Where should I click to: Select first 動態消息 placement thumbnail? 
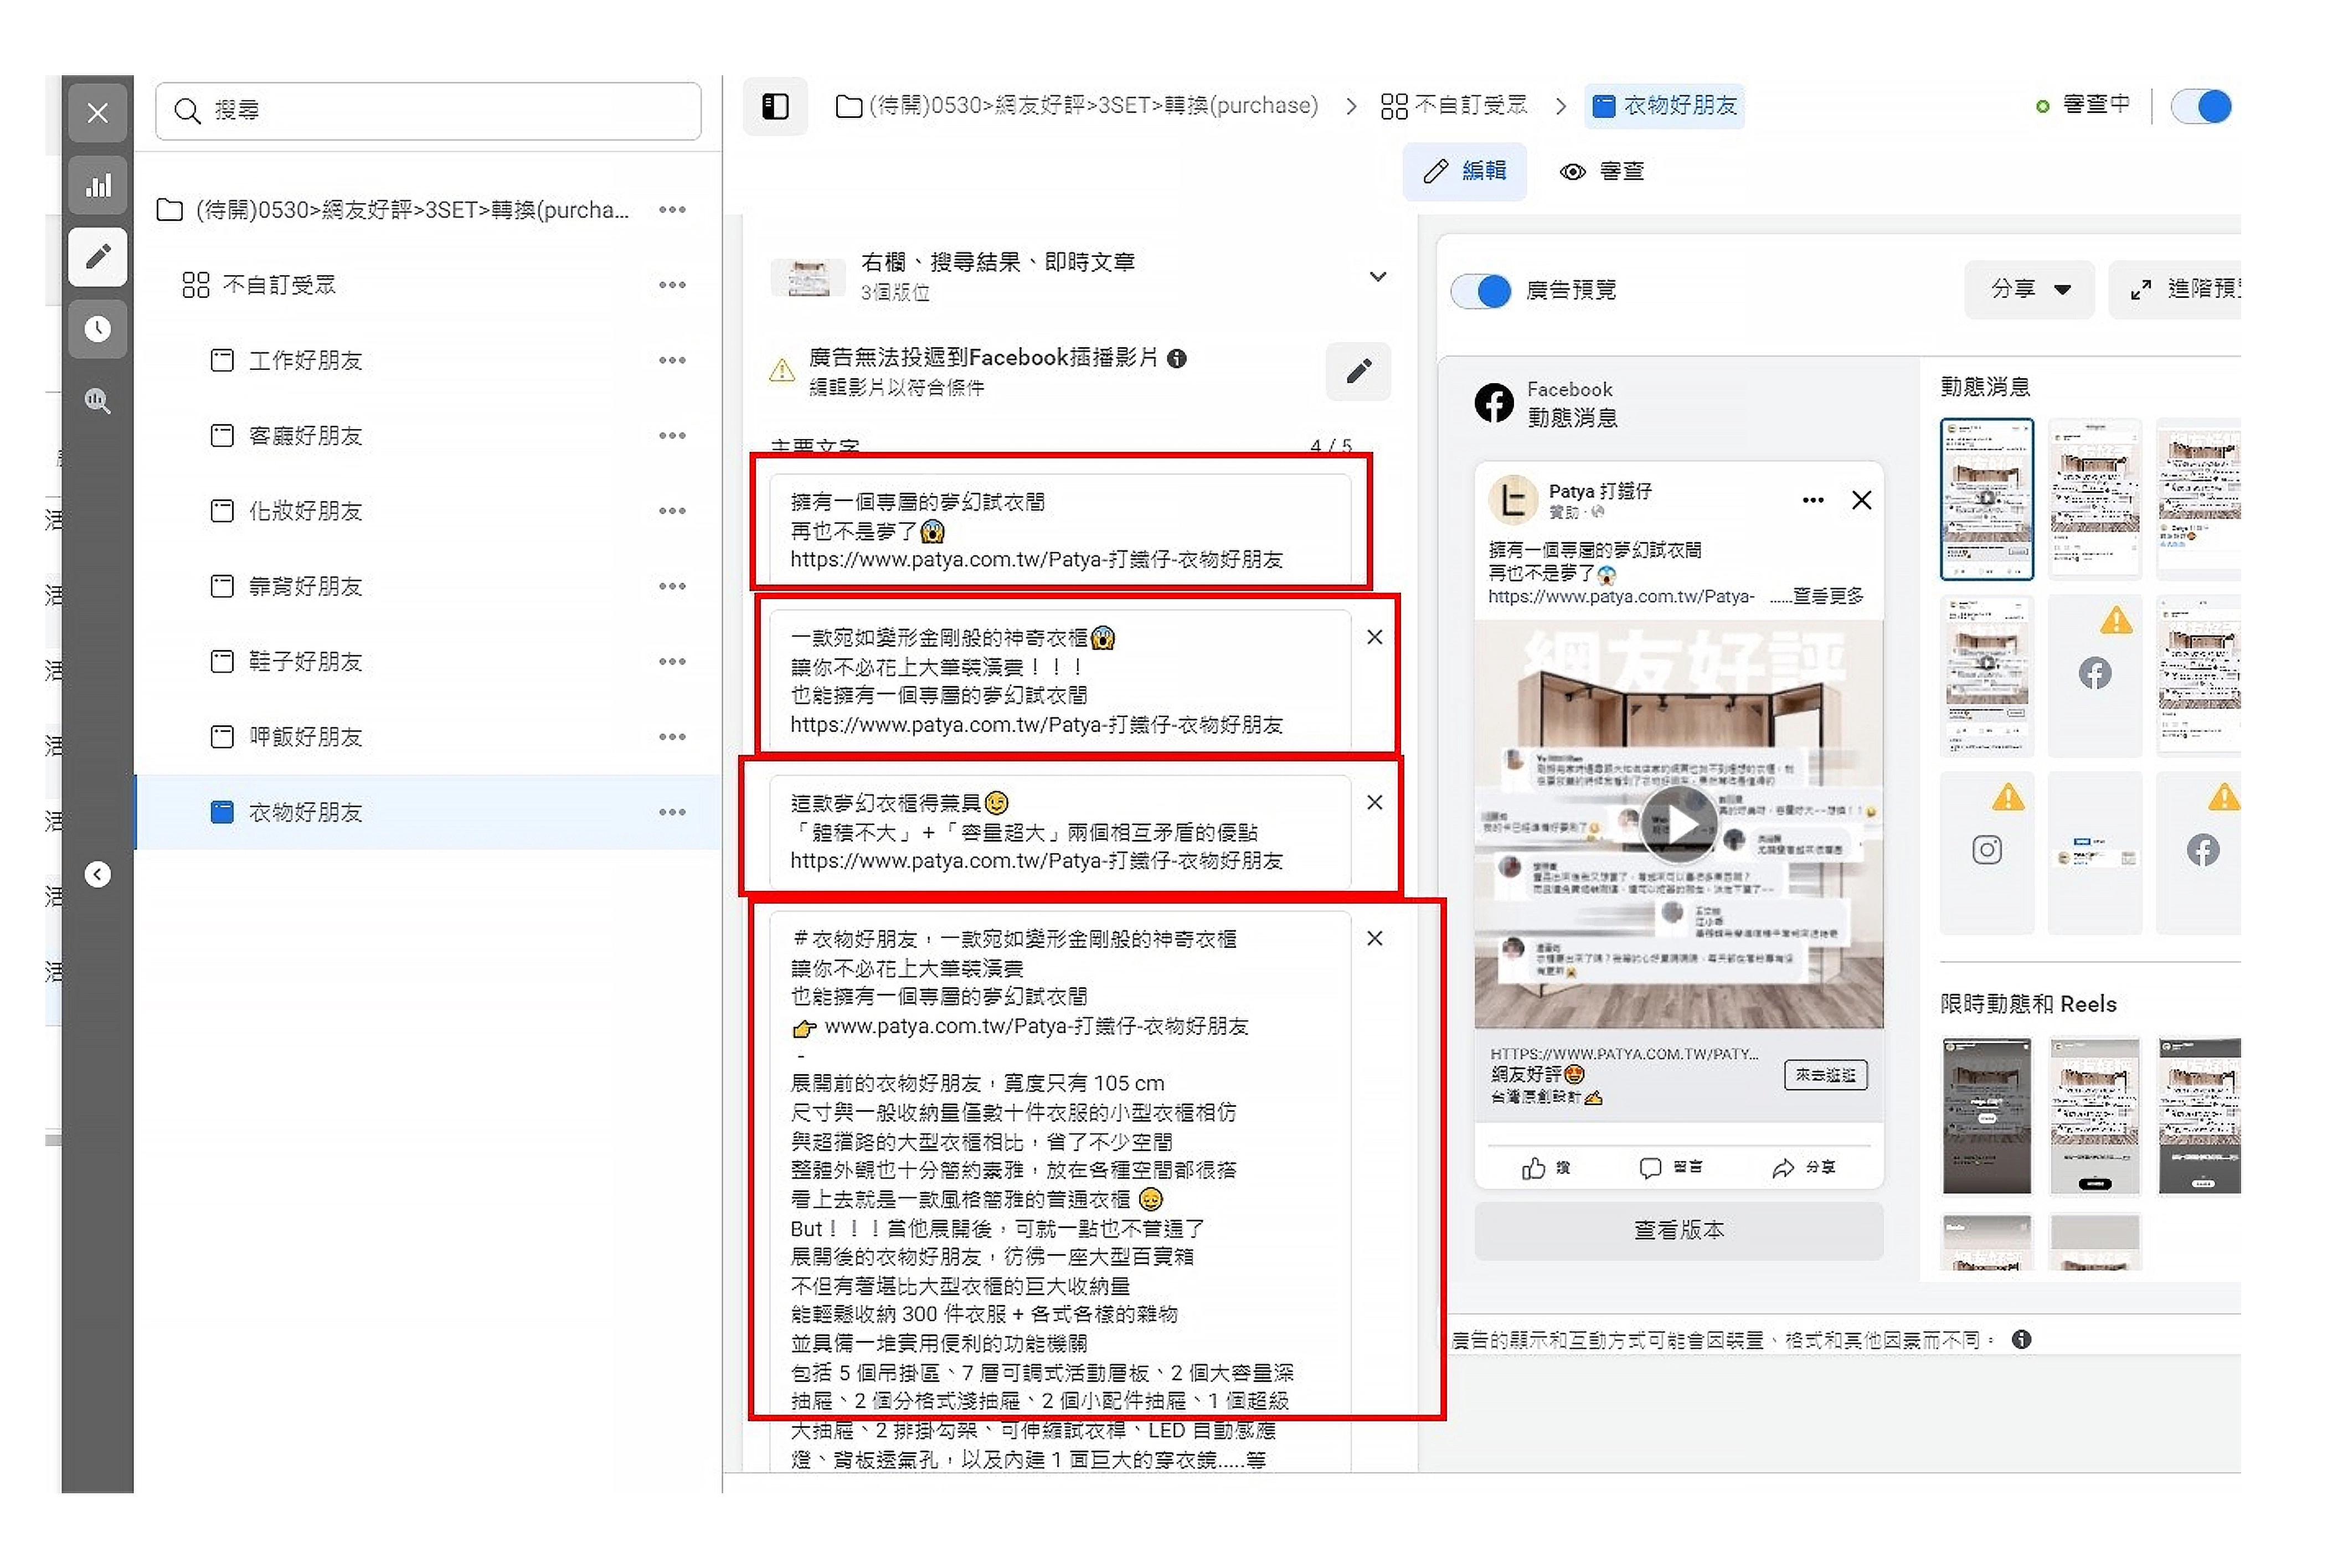point(1986,499)
